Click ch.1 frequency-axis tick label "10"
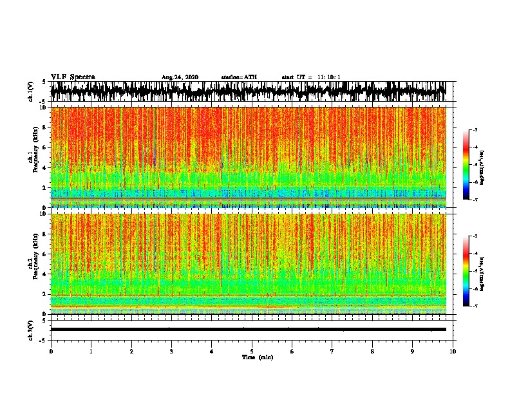The width and height of the screenshot is (510, 394). [42, 108]
